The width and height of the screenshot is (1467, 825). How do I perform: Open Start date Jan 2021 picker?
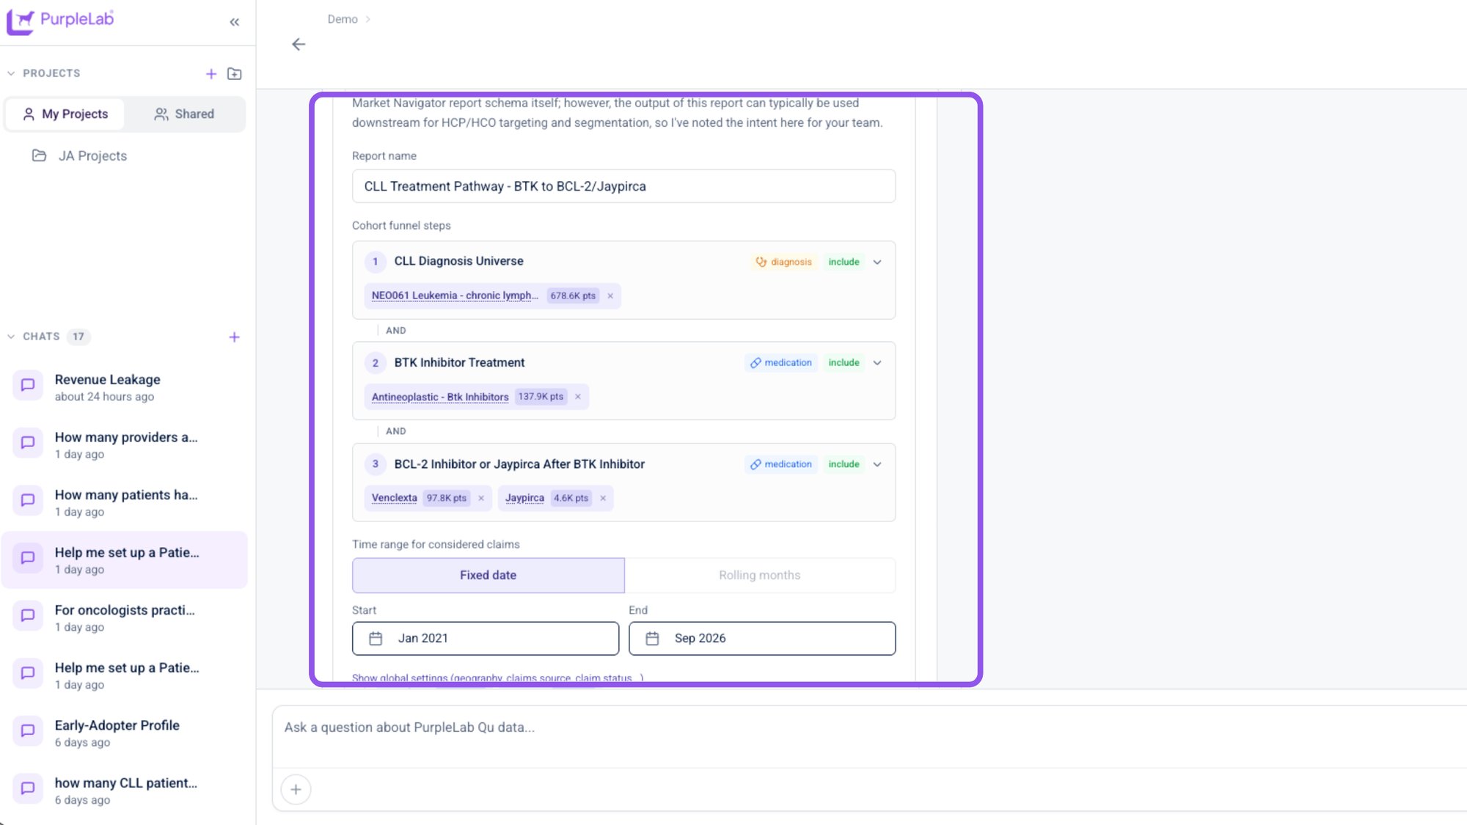(486, 639)
